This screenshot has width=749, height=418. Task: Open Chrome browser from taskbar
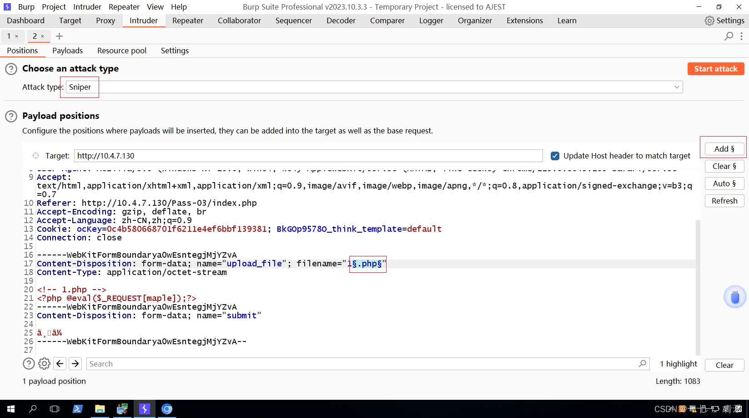click(x=167, y=409)
